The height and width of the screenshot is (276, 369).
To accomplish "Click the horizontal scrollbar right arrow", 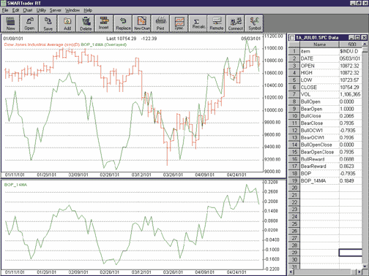I will tap(359, 272).
